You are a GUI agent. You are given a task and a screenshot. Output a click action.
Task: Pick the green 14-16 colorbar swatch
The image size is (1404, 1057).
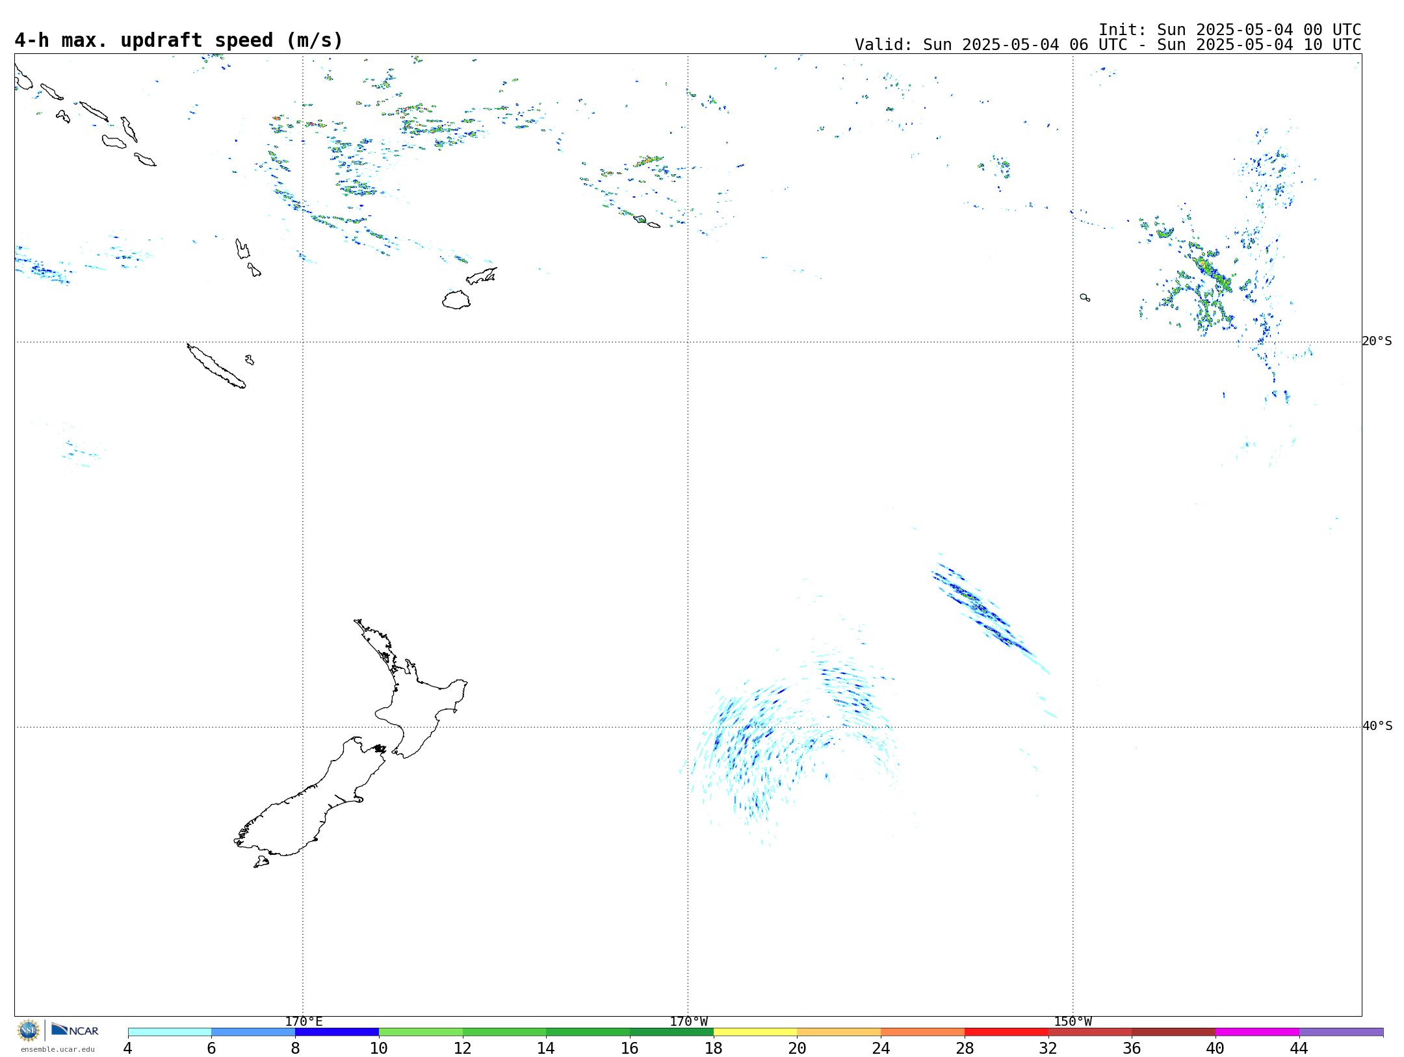[x=588, y=1032]
